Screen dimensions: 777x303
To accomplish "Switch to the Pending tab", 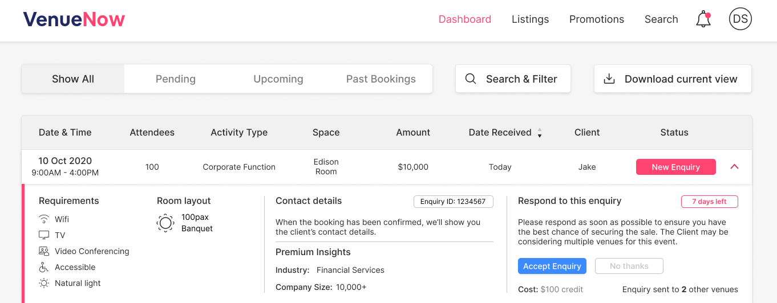I will click(176, 79).
